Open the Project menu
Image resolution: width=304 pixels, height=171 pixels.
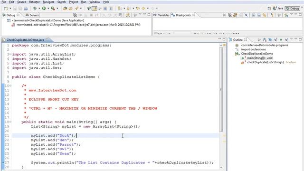74,2
